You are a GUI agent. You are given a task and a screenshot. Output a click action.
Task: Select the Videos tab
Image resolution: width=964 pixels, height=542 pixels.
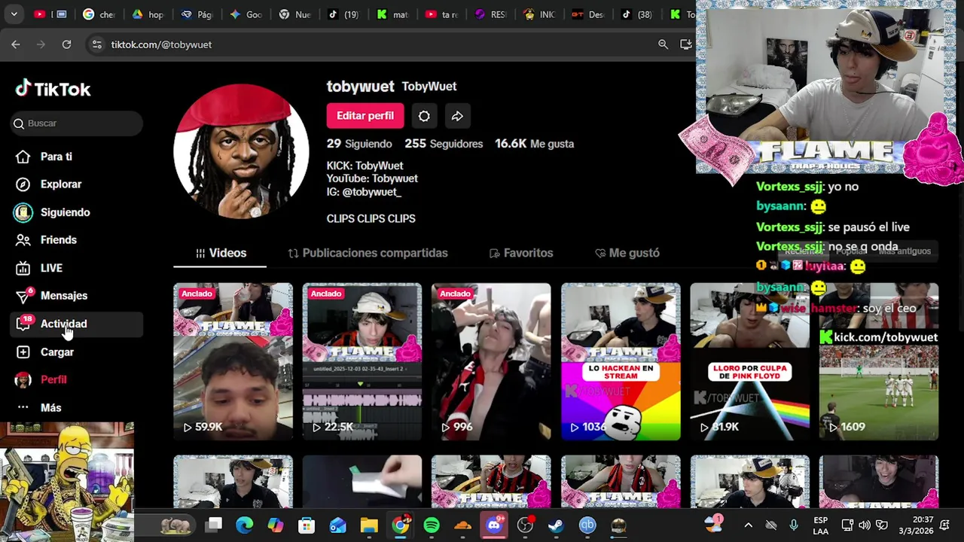click(220, 253)
